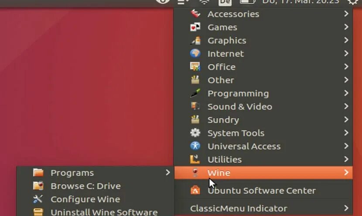
Task: Expand the Programs submenu arrow in Wine menu
Action: (x=168, y=172)
